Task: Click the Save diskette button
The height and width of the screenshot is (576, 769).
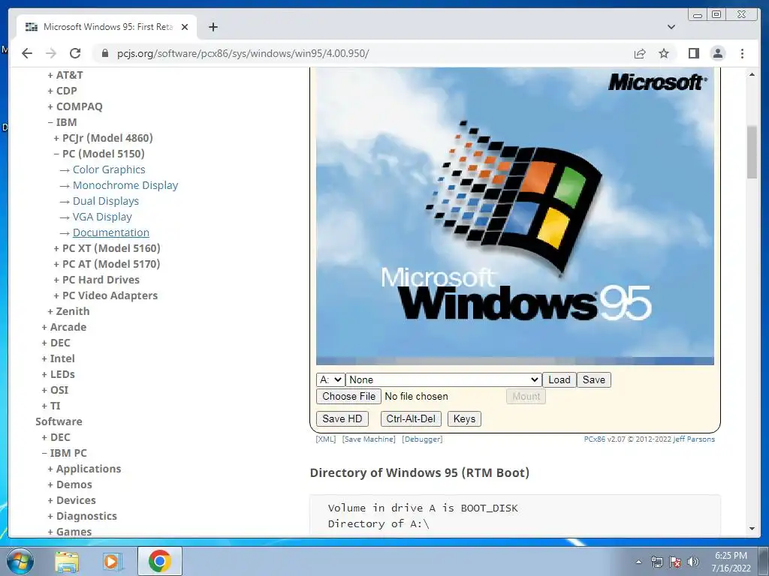Action: click(593, 379)
